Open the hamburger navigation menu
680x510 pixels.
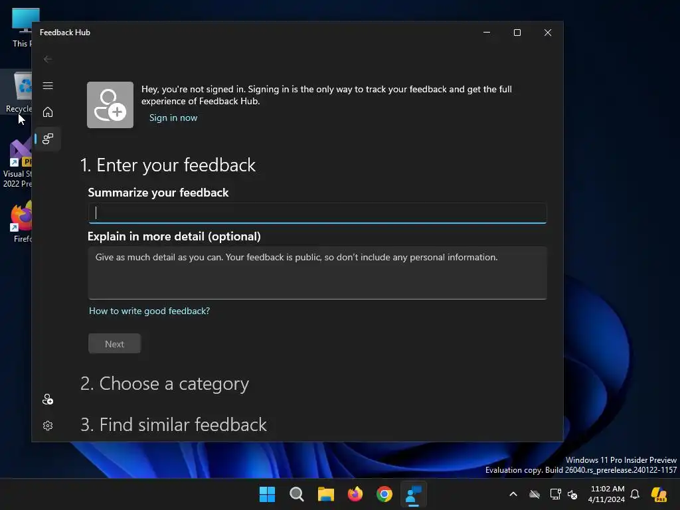[x=48, y=86]
